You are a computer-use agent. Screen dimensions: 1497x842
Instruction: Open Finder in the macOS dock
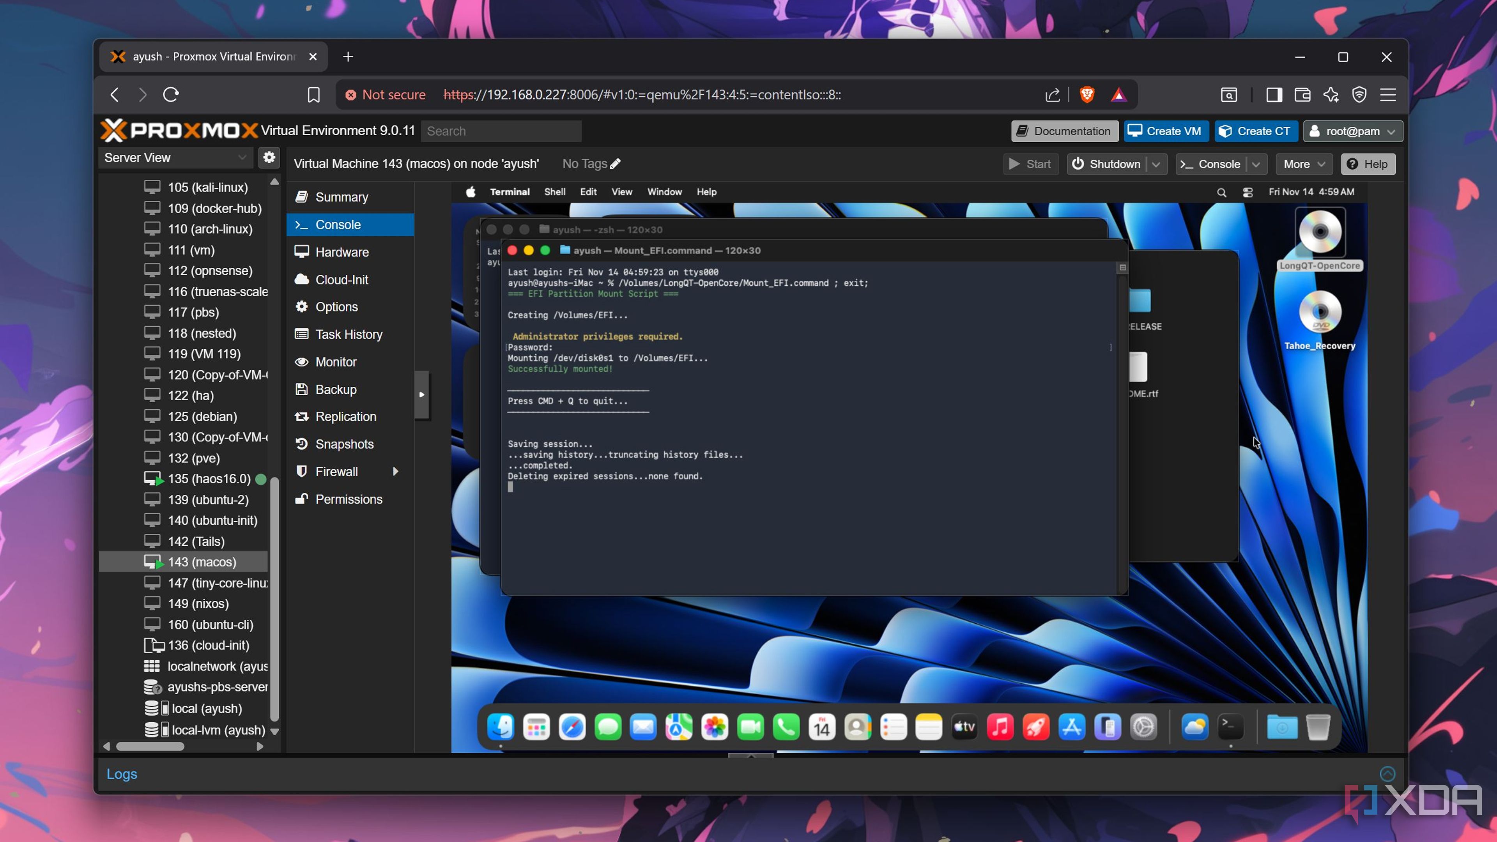click(x=500, y=726)
